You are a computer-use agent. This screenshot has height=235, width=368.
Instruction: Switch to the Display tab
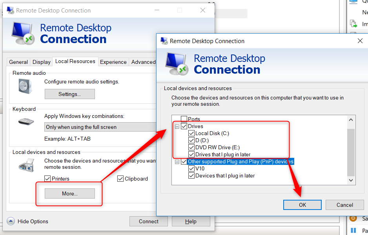pyautogui.click(x=42, y=62)
